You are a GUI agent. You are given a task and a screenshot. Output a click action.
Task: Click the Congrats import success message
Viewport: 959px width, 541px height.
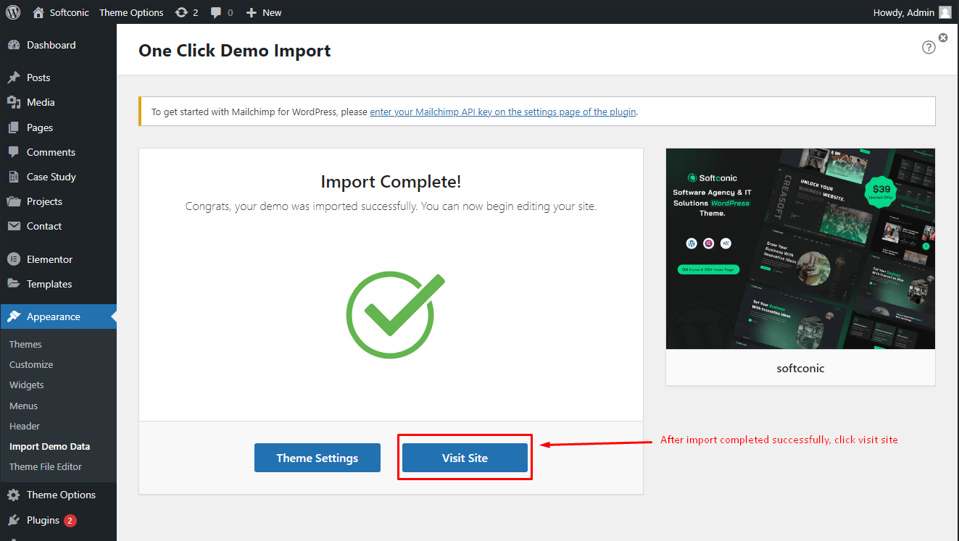click(391, 206)
